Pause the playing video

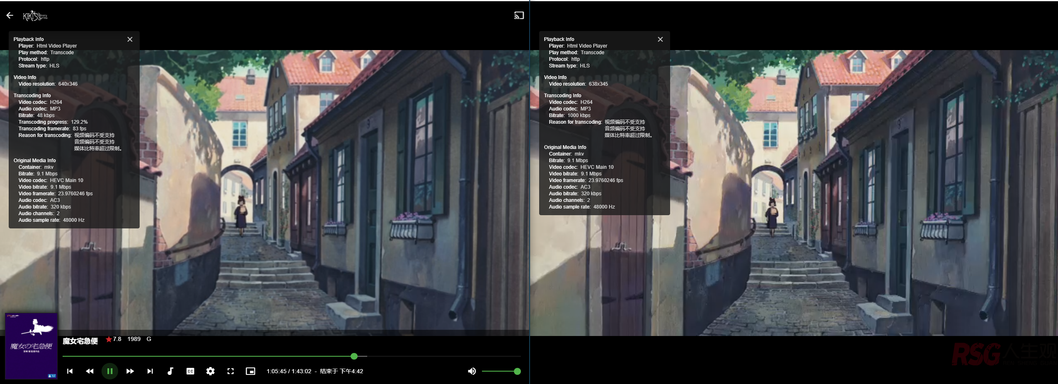point(110,371)
